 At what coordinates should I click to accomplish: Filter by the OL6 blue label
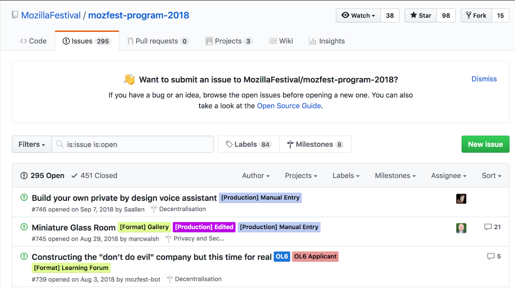(282, 256)
